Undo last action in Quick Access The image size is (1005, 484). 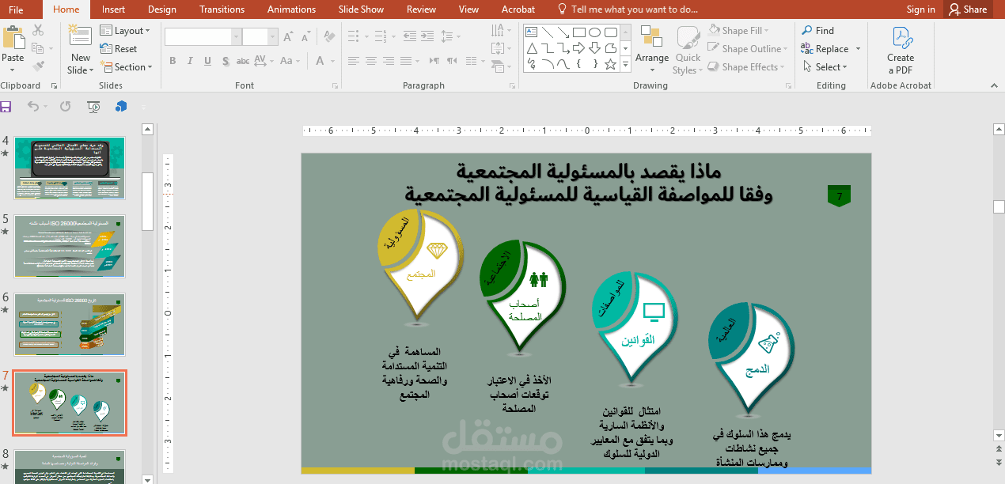(32, 106)
